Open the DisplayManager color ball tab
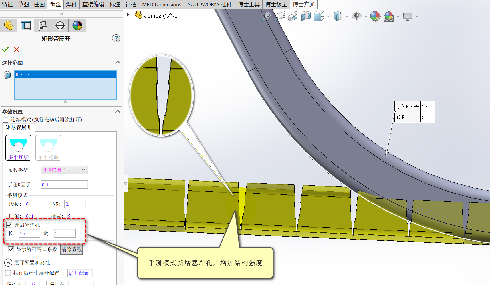The width and height of the screenshot is (490, 285). point(77,26)
